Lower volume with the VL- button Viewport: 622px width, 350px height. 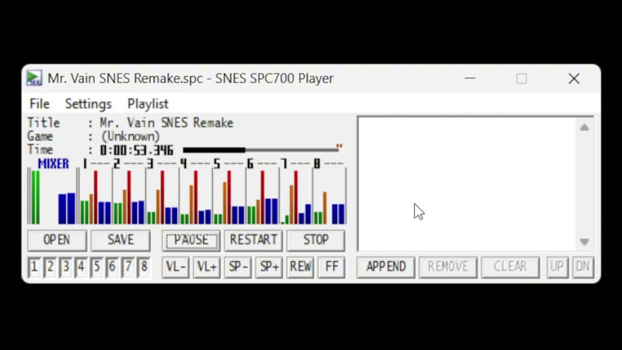(x=175, y=267)
